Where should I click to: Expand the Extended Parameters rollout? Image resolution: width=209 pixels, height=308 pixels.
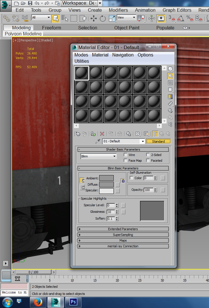pos(123,229)
